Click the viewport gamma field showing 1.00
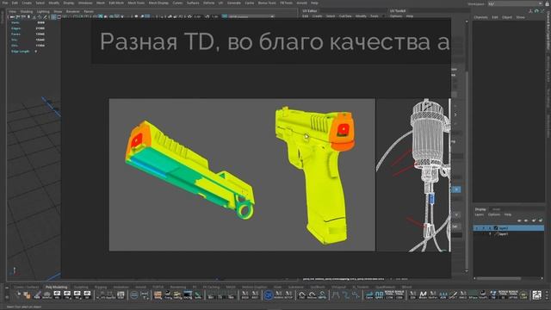The height and width of the screenshot is (310, 551). click(214, 16)
